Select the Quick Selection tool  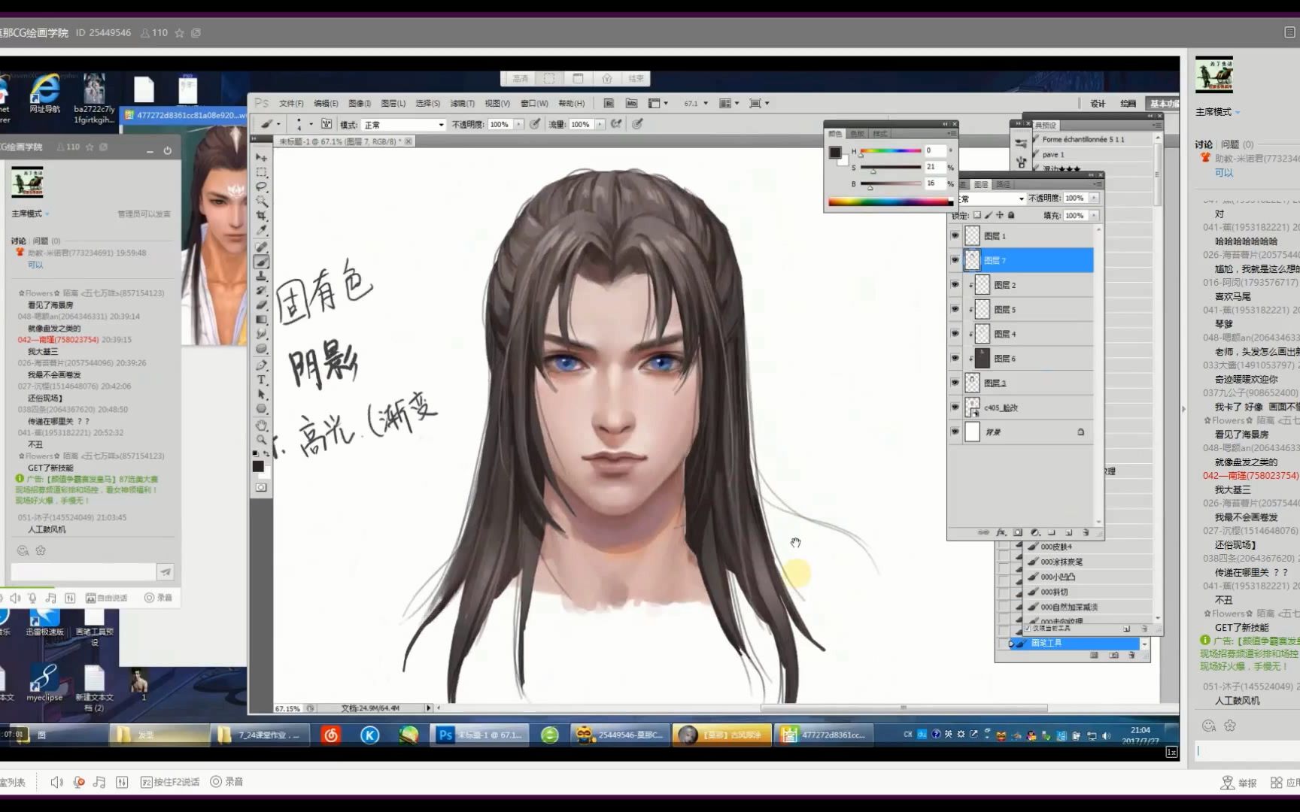261,201
